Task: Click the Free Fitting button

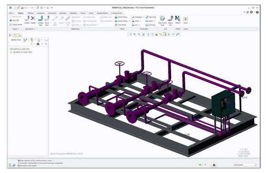Action: [121, 25]
